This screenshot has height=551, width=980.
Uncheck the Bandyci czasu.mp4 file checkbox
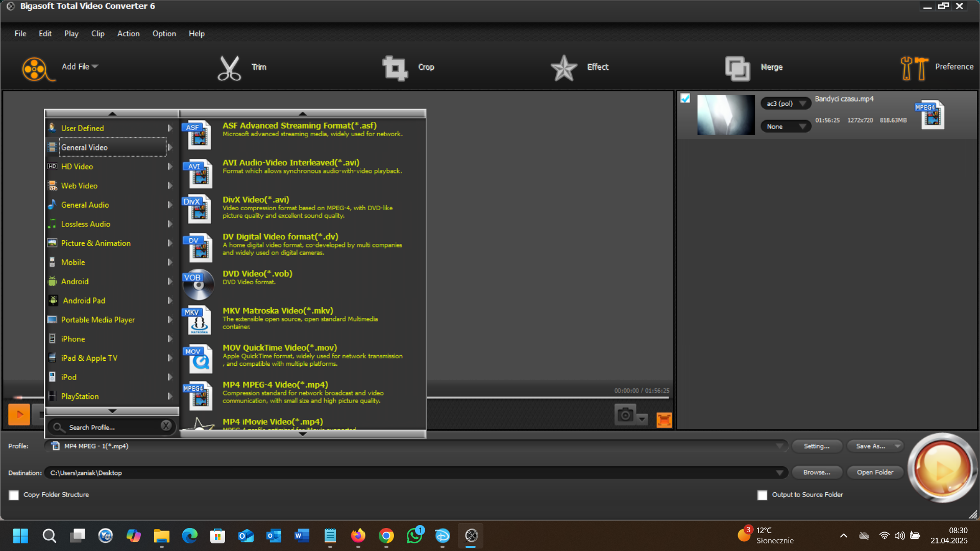coord(685,98)
